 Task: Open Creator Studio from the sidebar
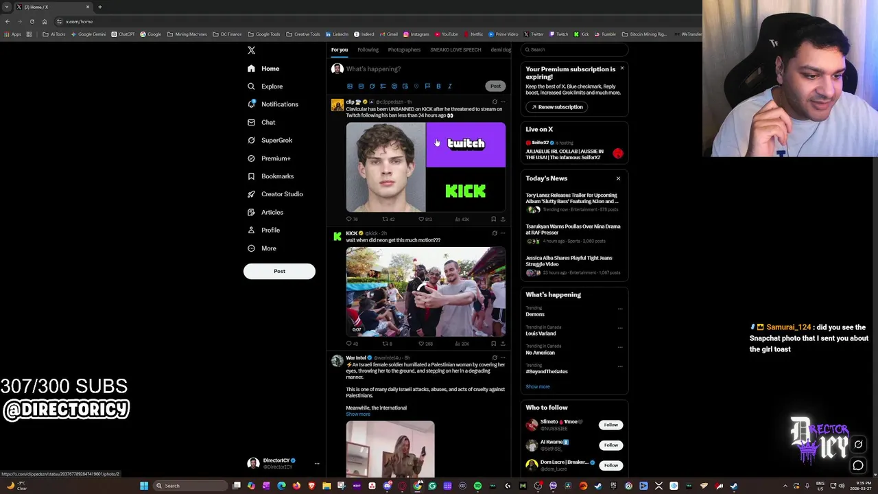(x=275, y=194)
